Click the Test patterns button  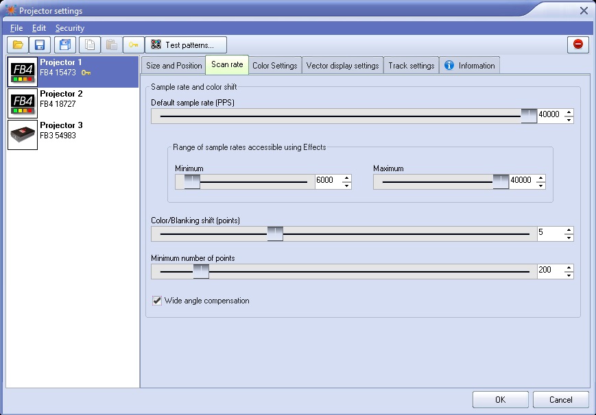coord(186,45)
